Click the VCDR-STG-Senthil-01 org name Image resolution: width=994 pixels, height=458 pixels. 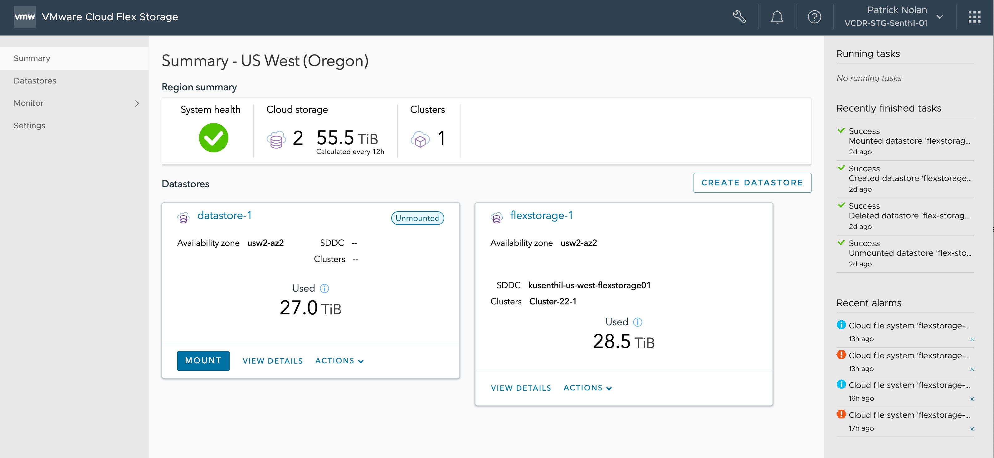point(885,23)
